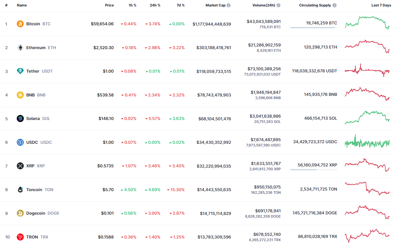Click the Volume(24h) info icon
The image size is (396, 247).
coord(278,5)
